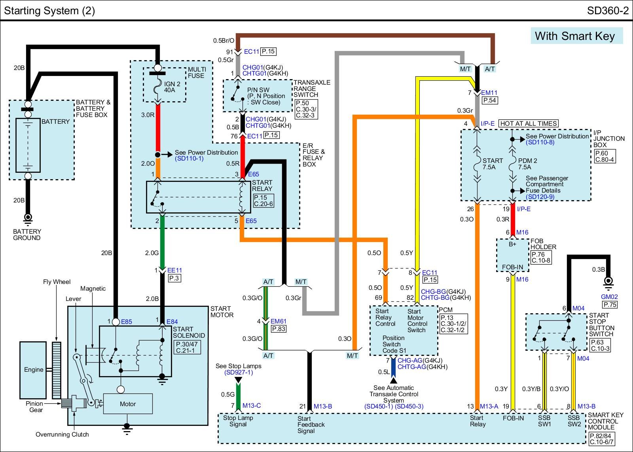The image size is (633, 452).
Task: Open the SD110-1 power distribution link
Action: point(189,159)
